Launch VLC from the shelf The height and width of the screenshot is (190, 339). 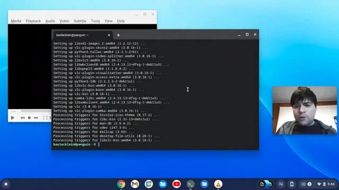click(x=218, y=184)
